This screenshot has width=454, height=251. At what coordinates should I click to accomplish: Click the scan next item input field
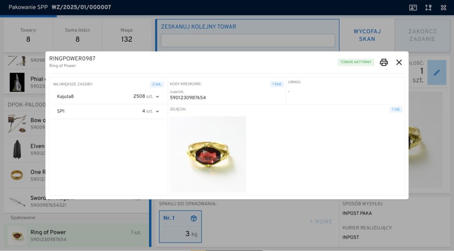[248, 40]
